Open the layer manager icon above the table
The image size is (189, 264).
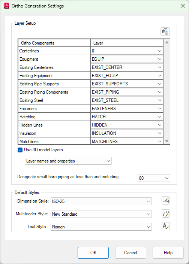165,32
